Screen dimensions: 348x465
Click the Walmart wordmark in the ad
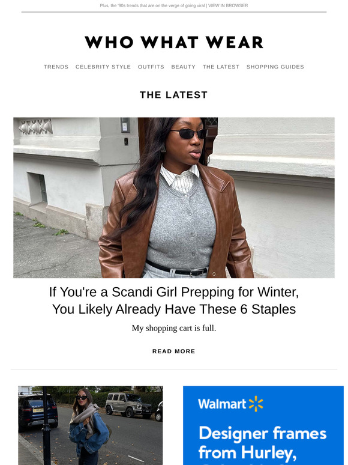click(x=222, y=404)
